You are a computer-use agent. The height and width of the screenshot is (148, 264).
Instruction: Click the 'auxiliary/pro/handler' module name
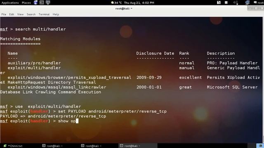[34, 63]
